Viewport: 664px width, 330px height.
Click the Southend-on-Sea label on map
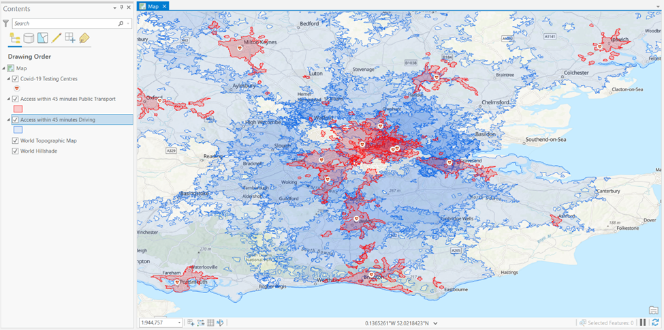(545, 140)
